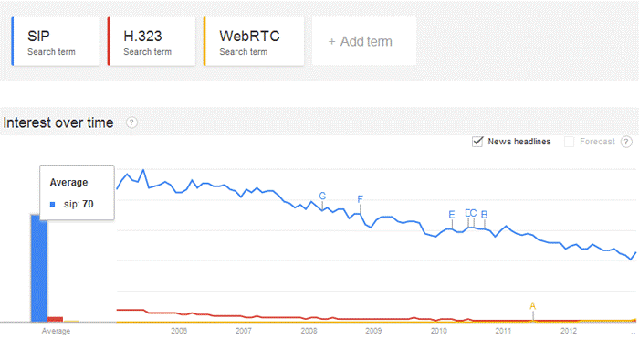Click the red H.323 average bar
This screenshot has height=340, width=639.
click(55, 320)
